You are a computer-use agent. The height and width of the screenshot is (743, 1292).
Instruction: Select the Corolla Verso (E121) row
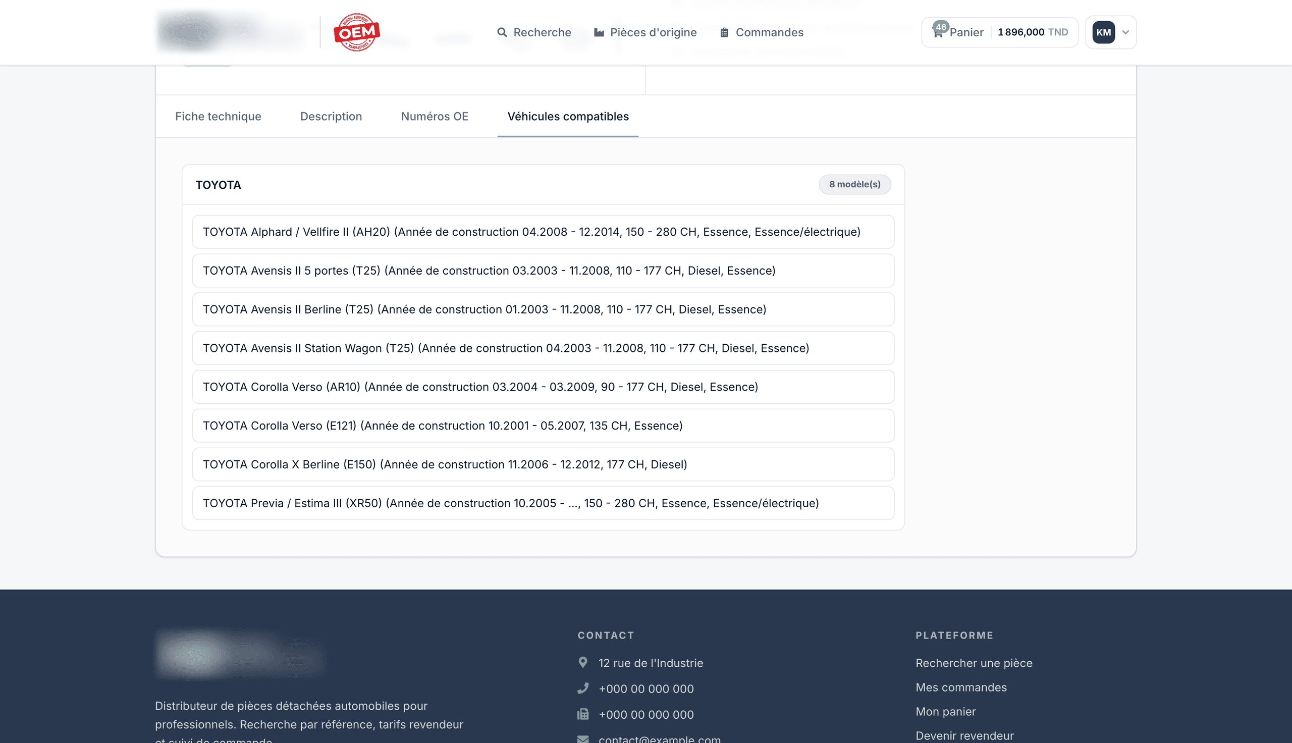tap(543, 426)
